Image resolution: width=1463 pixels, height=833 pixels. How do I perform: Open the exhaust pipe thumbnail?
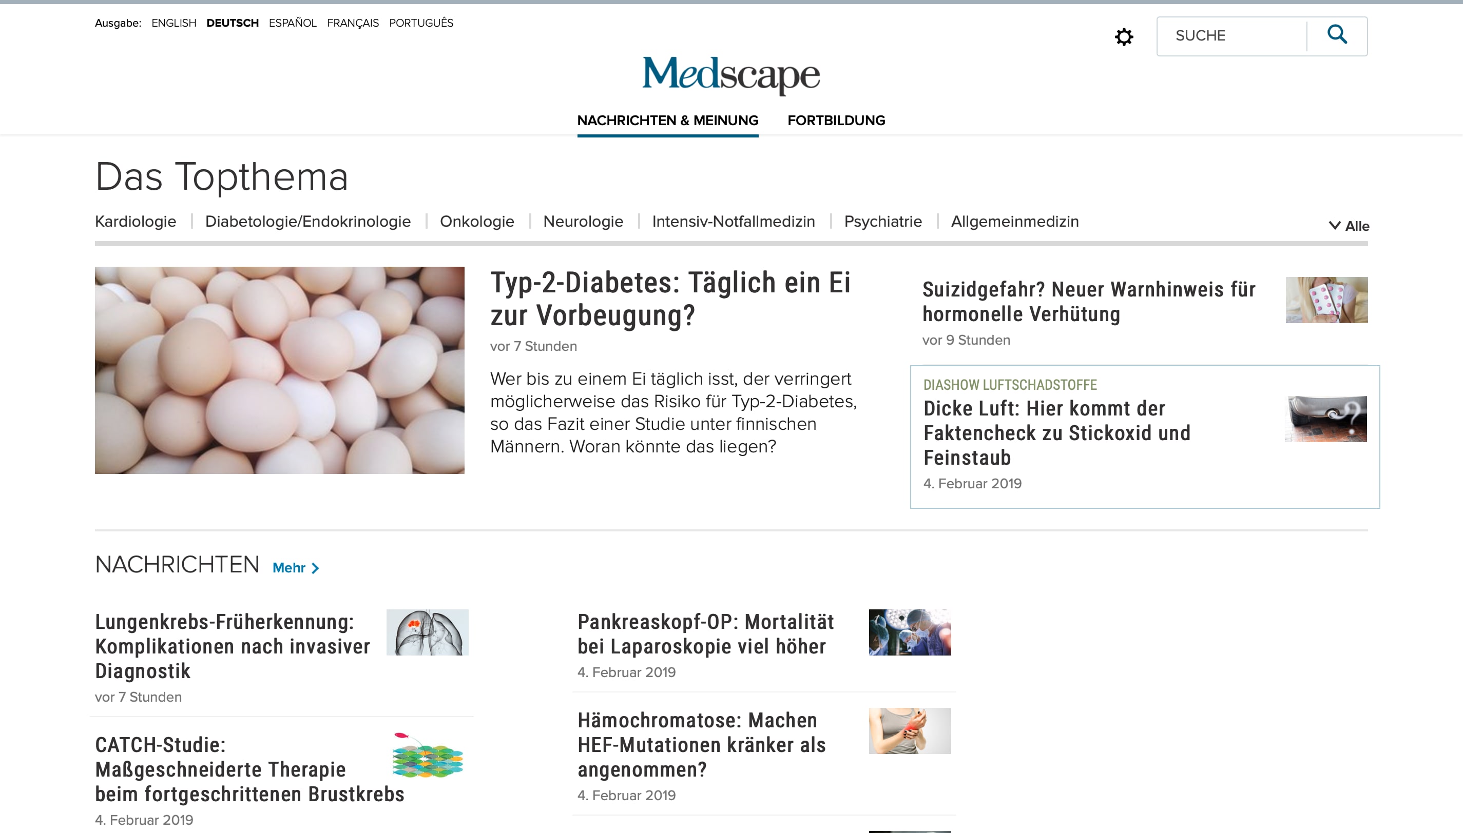point(1325,420)
